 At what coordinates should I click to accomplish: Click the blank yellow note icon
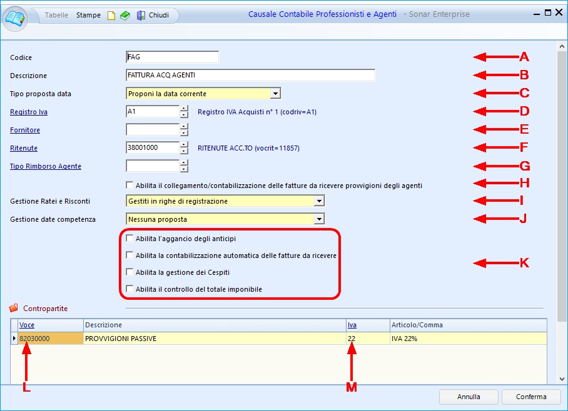pyautogui.click(x=111, y=16)
